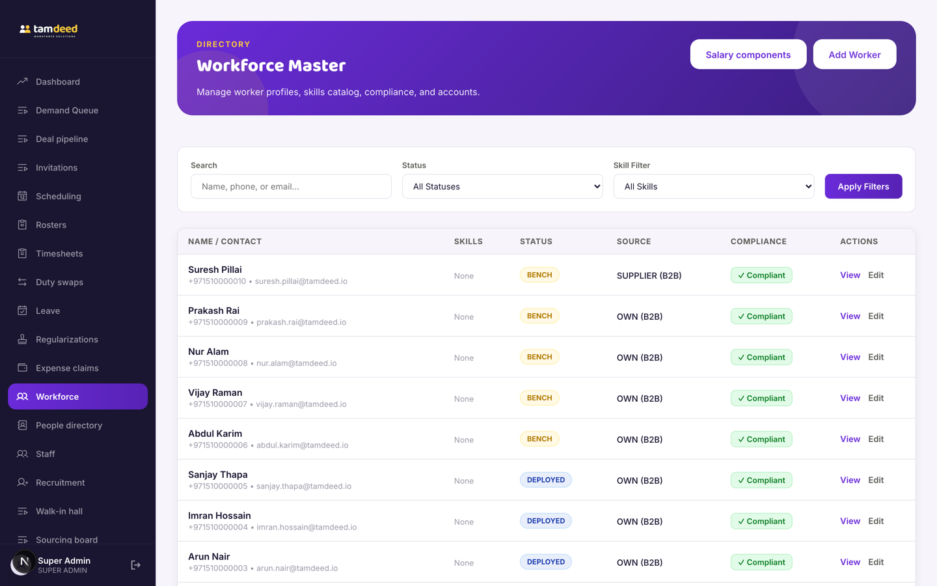
Task: Click the logout icon beside Super Admin
Action: click(x=135, y=565)
